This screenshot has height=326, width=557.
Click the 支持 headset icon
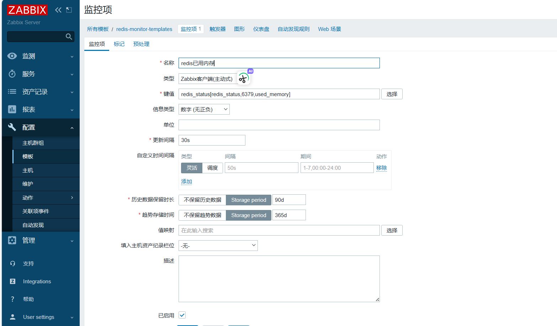point(13,264)
